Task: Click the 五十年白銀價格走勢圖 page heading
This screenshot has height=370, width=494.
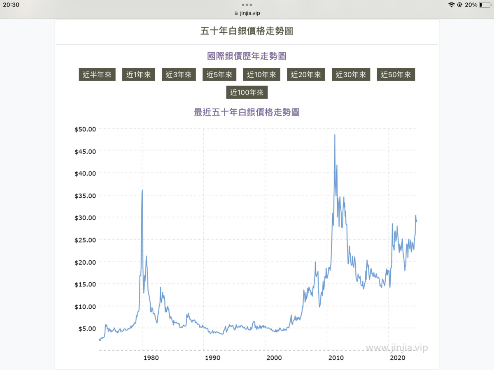Action: pos(247,31)
